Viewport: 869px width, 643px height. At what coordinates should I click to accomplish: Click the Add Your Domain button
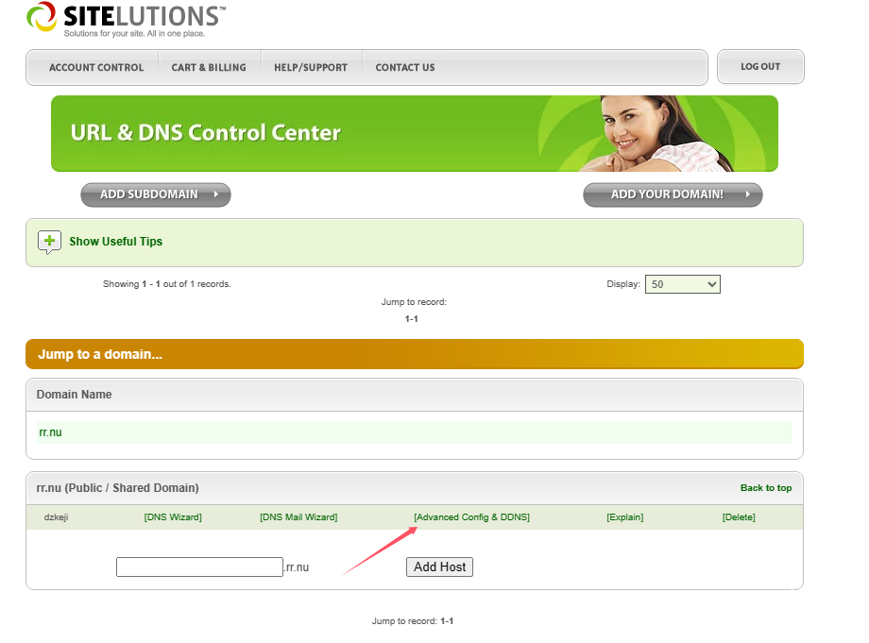click(673, 195)
